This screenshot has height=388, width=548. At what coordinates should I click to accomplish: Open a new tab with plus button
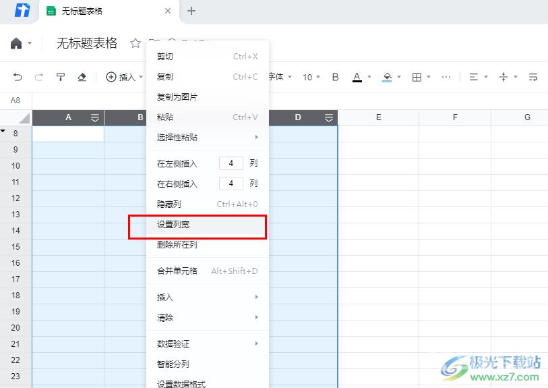pos(191,11)
